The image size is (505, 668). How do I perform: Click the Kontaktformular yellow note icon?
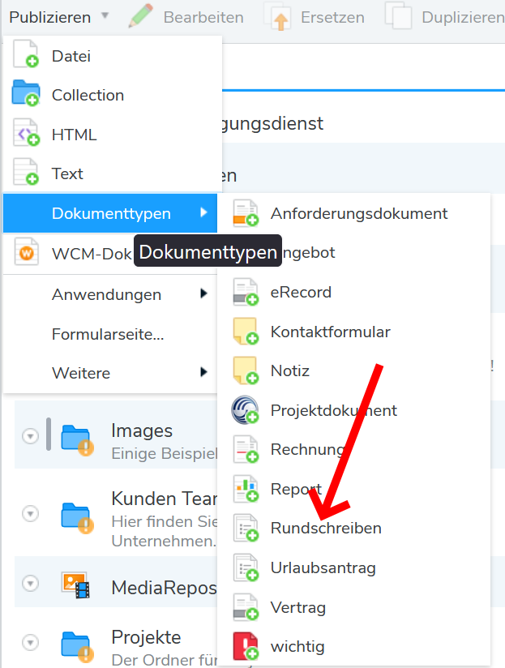246,332
